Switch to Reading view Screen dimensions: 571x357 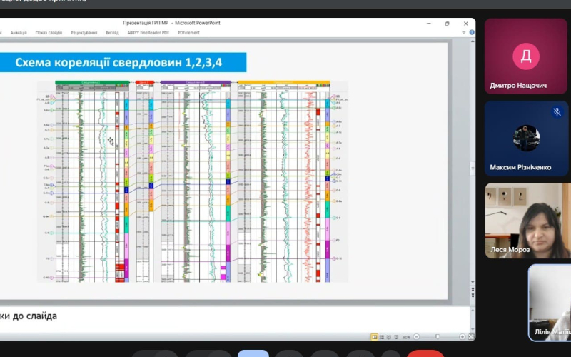pyautogui.click(x=388, y=336)
